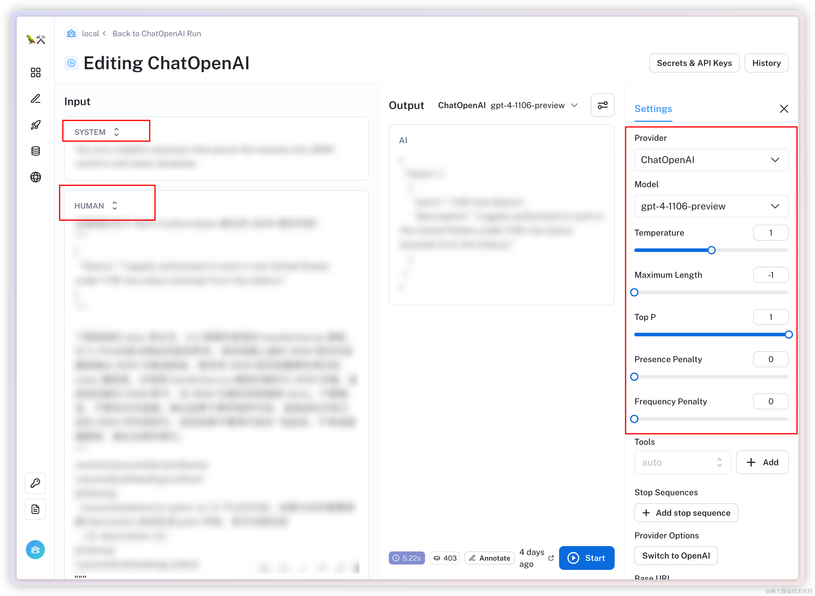Image resolution: width=815 pixels, height=596 pixels.
Task: Select the Settings tab
Action: coord(653,109)
